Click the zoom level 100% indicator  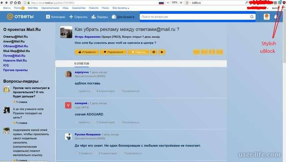[x=174, y=3]
